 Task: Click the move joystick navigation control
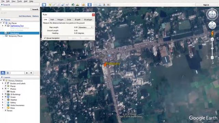pos(212,25)
